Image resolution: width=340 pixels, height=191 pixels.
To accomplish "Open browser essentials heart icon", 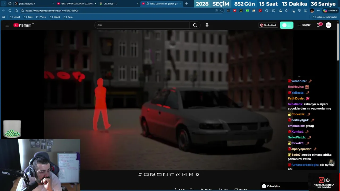I will [x=299, y=11].
